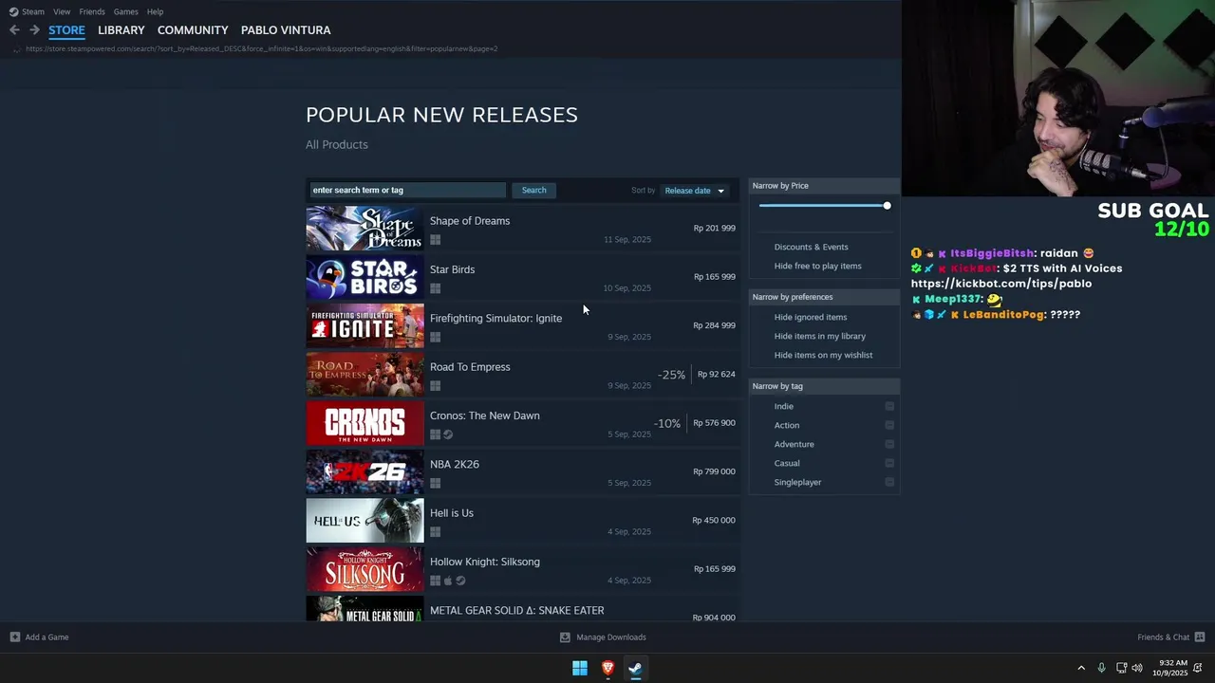1215x683 pixels.
Task: Toggle the Discounts & Events filter
Action: pos(811,247)
